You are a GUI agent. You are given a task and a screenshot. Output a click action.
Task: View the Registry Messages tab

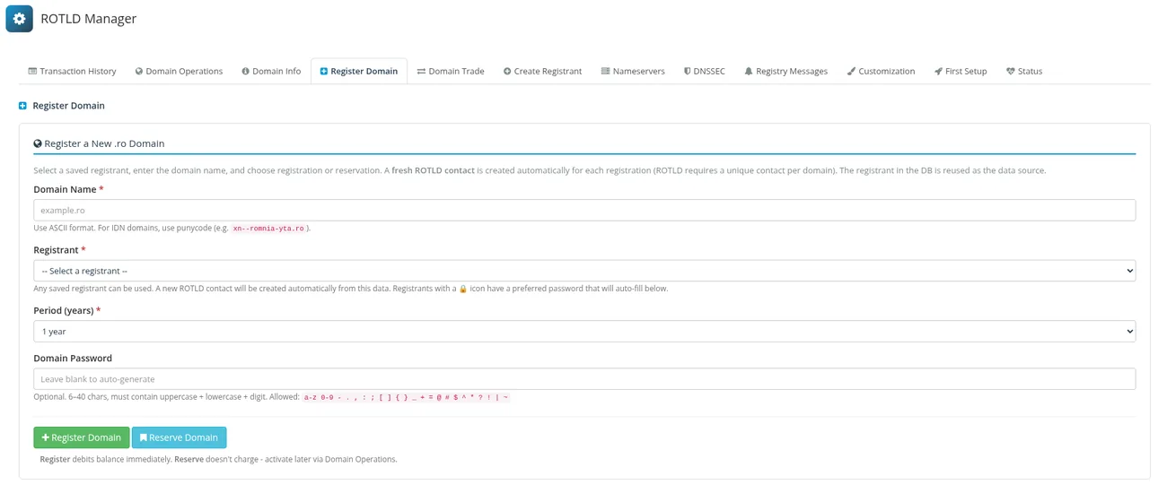[x=785, y=71]
